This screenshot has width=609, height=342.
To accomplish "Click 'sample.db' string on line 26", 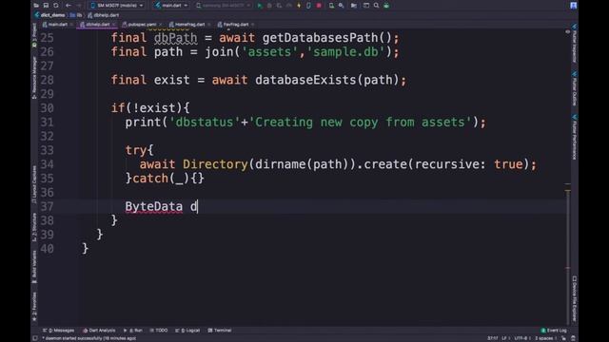I will coord(345,52).
